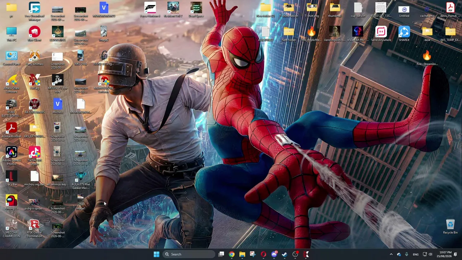
Task: Select the MECCHA CHAMELEON desktop shortcut
Action: tap(12, 229)
